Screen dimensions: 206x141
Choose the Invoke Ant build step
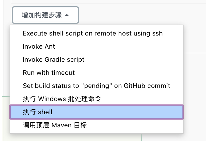[x=96, y=46]
